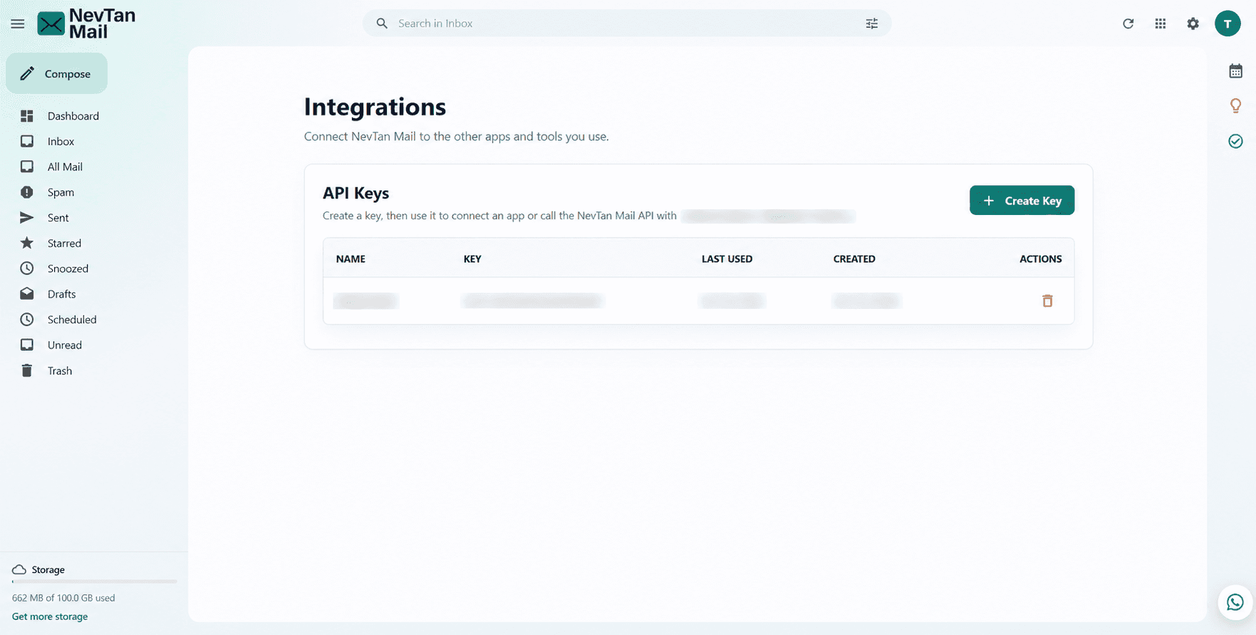
Task: Create a new API key
Action: 1022,201
